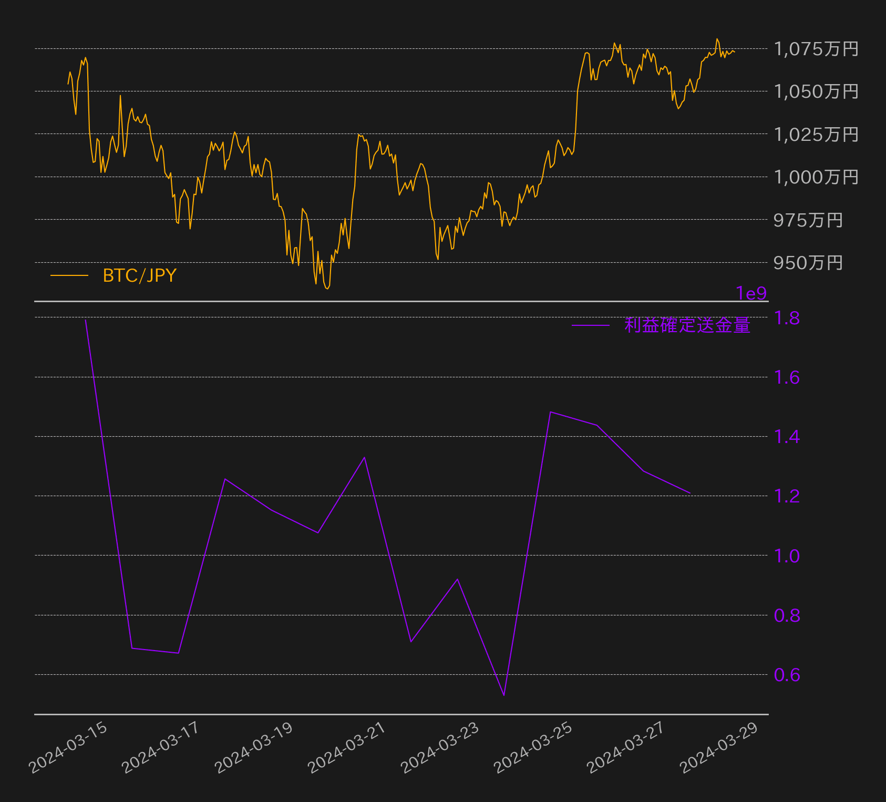Viewport: 886px width, 802px height.
Task: Click the purple 利益確定送金量 legend line sample
Action: [x=590, y=325]
